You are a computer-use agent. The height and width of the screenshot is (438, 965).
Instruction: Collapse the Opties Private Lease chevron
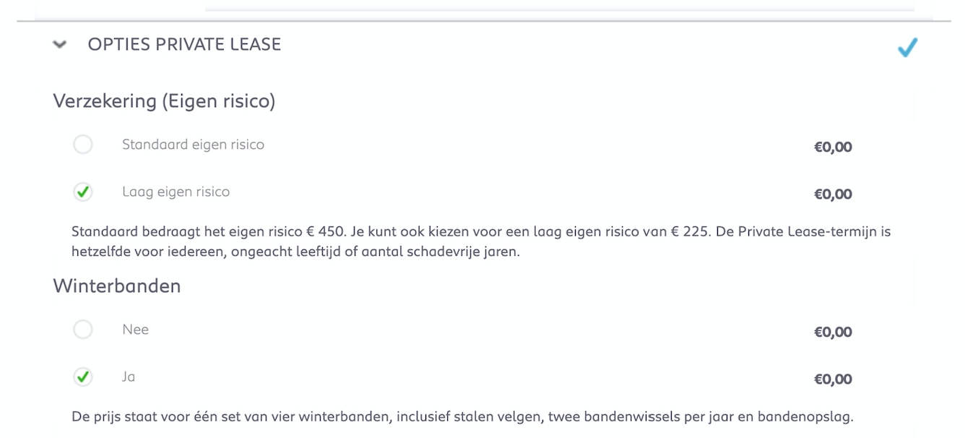click(x=61, y=45)
